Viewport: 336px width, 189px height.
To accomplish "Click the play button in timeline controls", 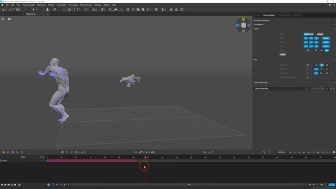I will click(x=304, y=152).
